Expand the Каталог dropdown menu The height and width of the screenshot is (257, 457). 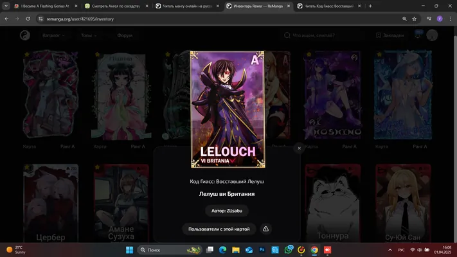53,35
